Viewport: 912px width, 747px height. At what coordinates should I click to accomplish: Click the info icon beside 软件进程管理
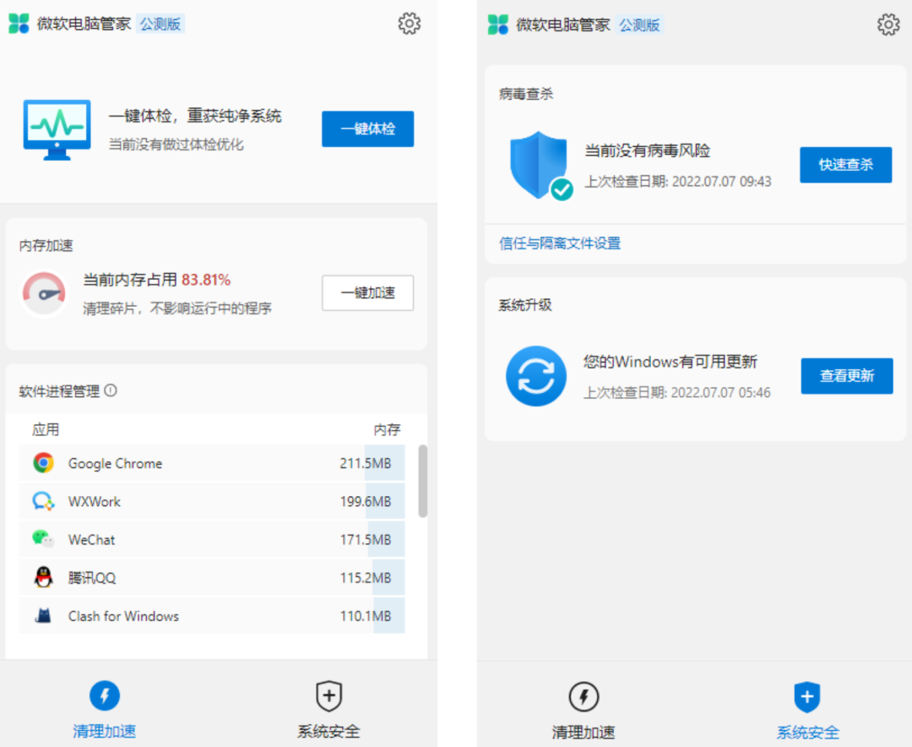coord(111,390)
